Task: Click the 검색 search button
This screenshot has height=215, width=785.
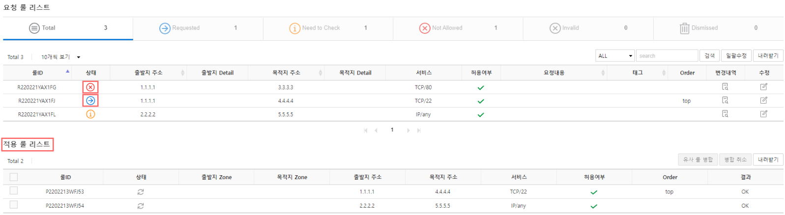Action: click(710, 56)
